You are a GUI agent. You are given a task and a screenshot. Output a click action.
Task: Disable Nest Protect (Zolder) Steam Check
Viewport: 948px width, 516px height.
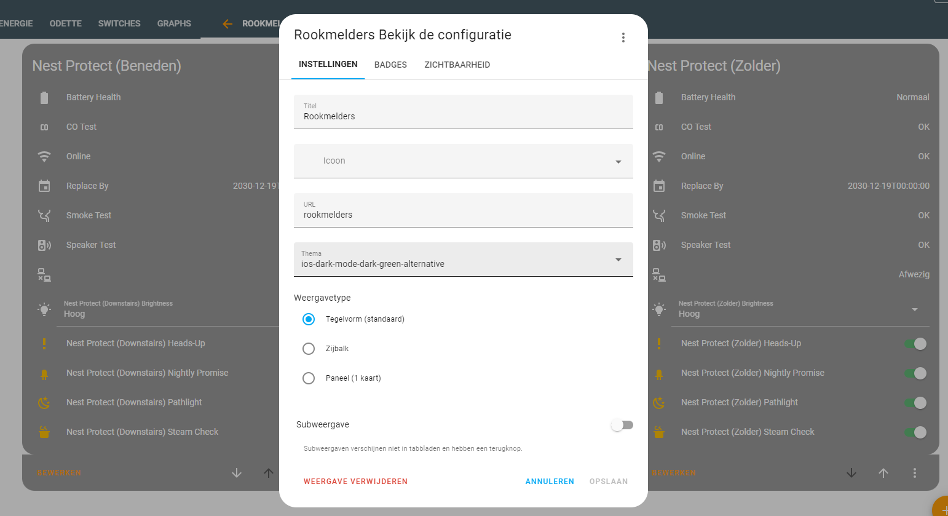click(x=917, y=432)
